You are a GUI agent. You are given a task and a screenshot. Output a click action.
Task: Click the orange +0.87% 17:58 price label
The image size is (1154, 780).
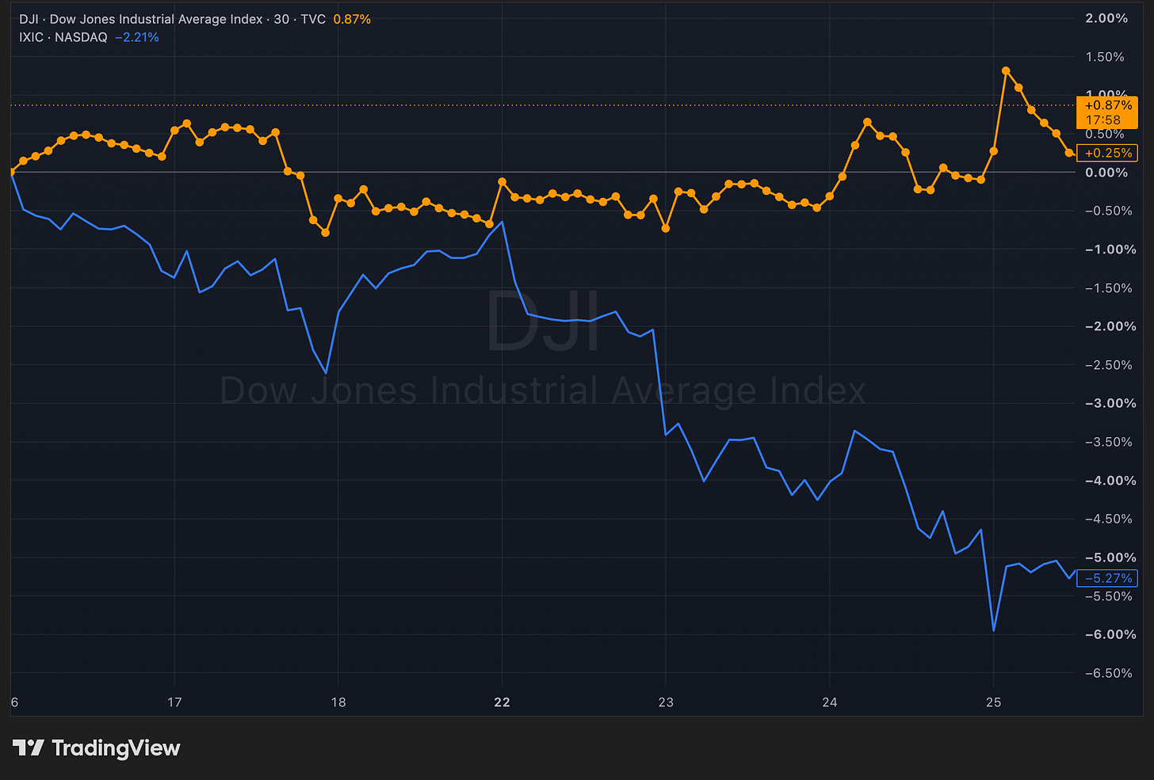1107,112
